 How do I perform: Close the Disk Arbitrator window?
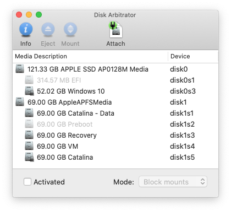click(x=19, y=15)
